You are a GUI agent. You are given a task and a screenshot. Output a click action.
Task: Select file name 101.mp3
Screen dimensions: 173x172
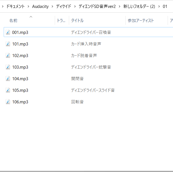click(20, 44)
